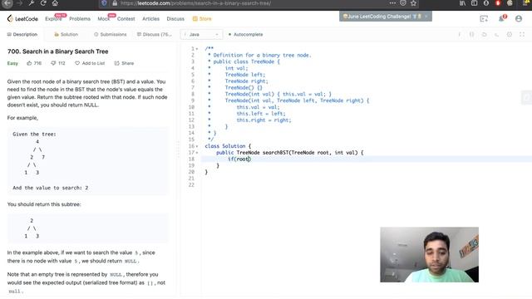This screenshot has width=532, height=299.
Task: Click the 'public TreeNode searchBST' code line
Action: [290, 153]
